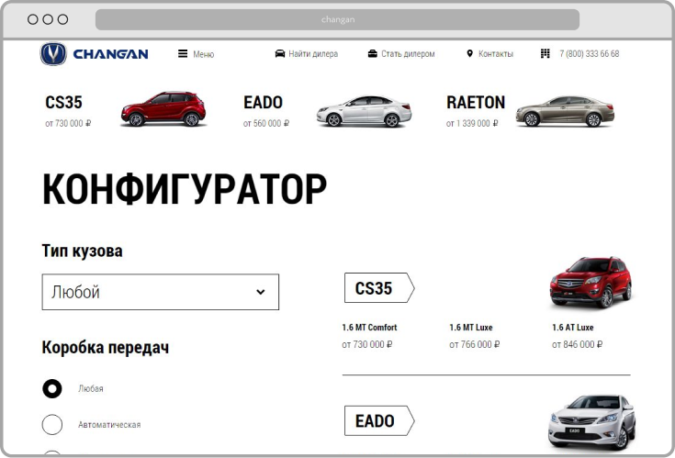The image size is (675, 458).
Task: Click price от 1 339 000 ₽ under RAETON
Action: 472,123
